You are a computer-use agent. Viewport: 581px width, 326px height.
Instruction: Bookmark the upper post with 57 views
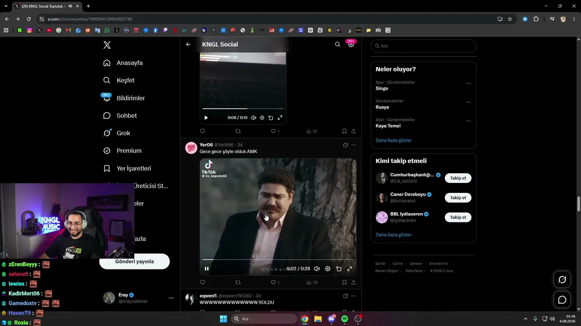pos(345,131)
